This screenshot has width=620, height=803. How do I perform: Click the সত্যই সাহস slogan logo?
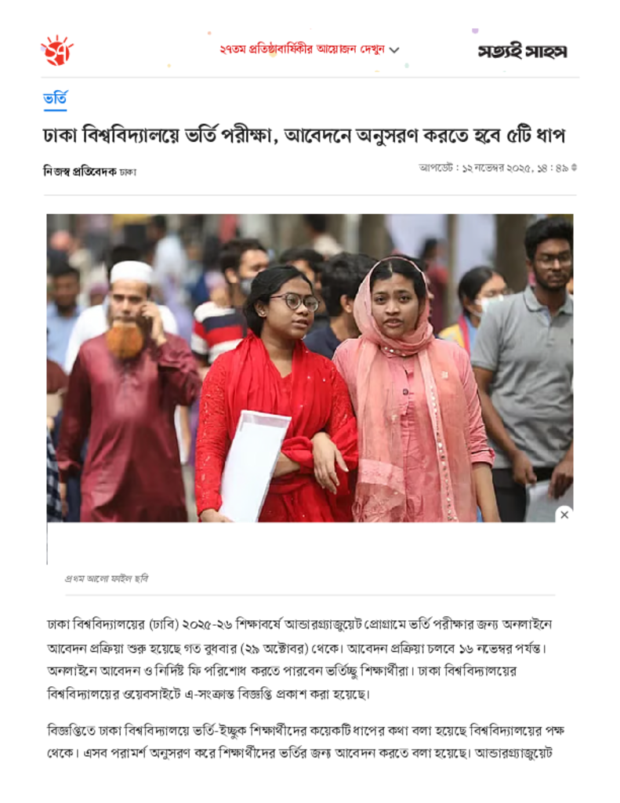(522, 52)
